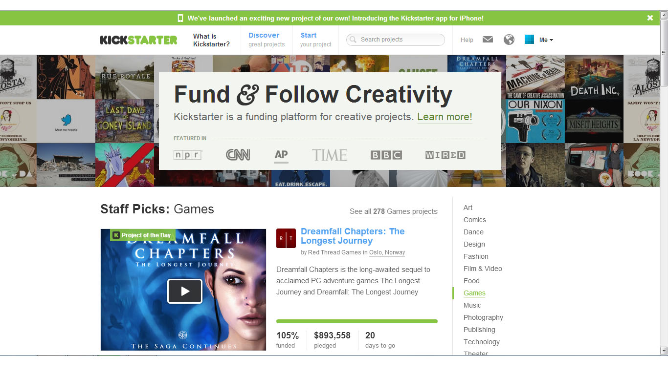Click the Machine of Death thumbnail
Screen dimensions: 668x375
535,77
